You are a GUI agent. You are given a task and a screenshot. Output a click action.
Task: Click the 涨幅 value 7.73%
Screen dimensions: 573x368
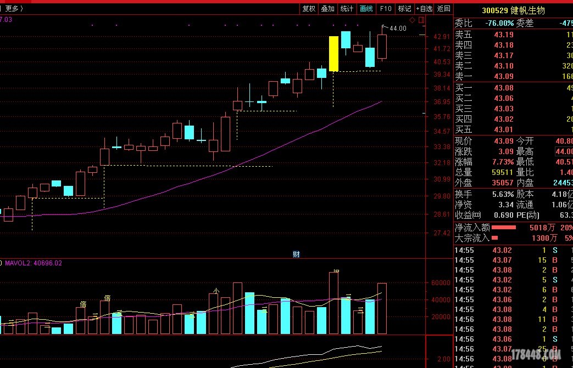click(503, 162)
